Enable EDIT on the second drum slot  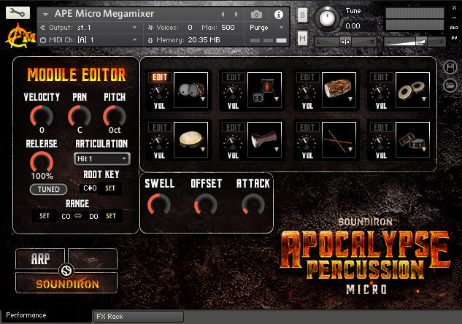234,77
